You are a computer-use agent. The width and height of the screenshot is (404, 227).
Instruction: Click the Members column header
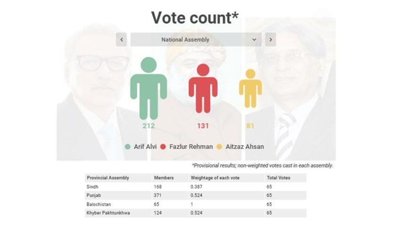pyautogui.click(x=164, y=178)
